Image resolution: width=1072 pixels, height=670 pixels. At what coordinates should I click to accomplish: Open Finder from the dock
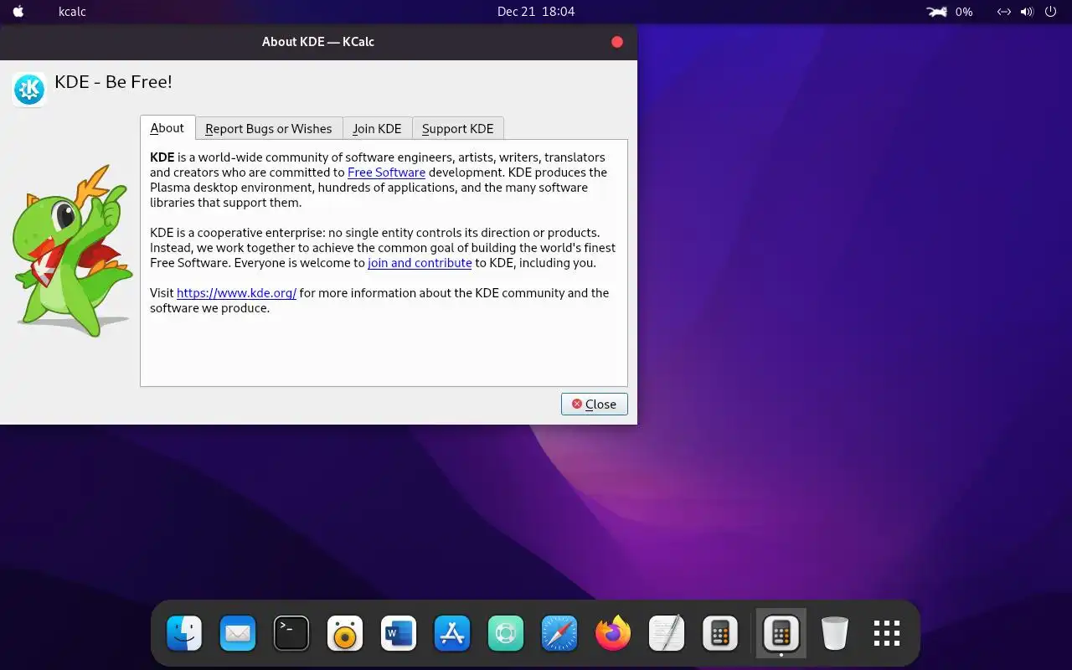tap(184, 634)
